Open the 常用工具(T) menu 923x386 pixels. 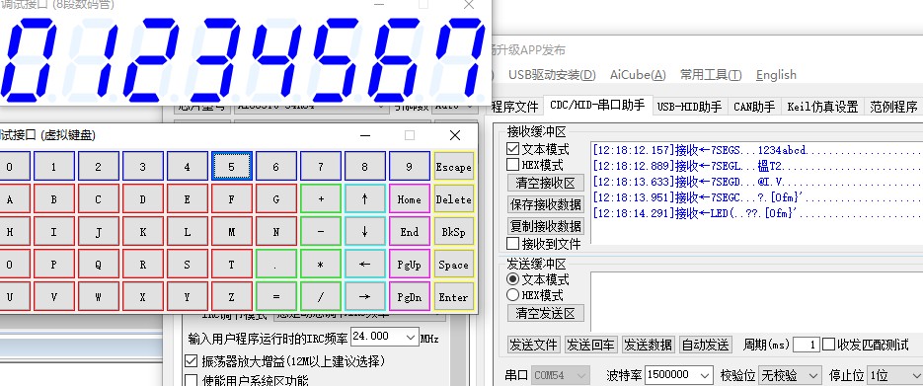coord(711,75)
